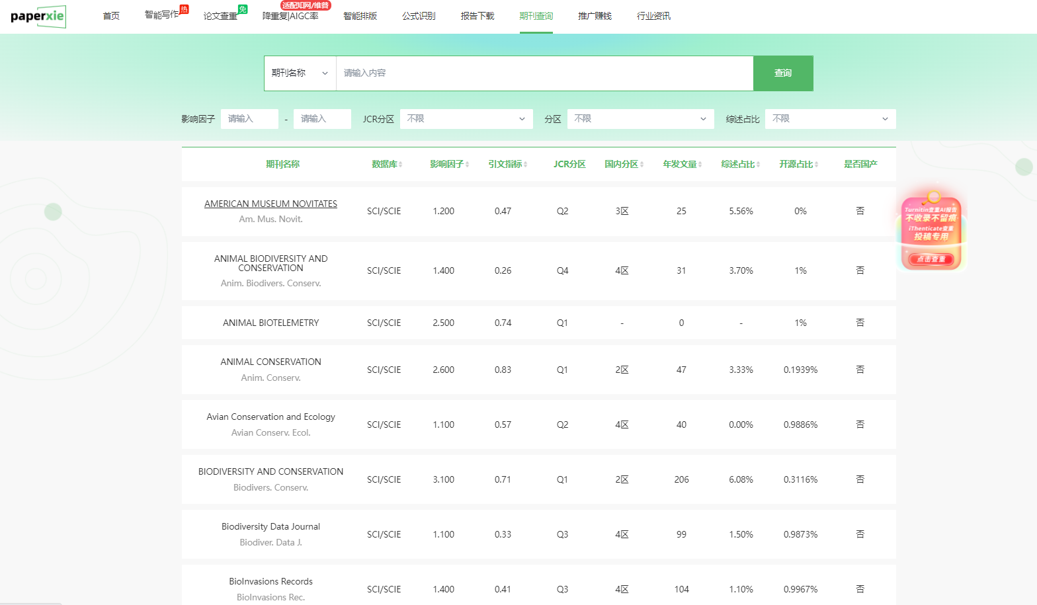Sort by 国内分区 column arrows
The height and width of the screenshot is (605, 1037).
click(x=642, y=165)
